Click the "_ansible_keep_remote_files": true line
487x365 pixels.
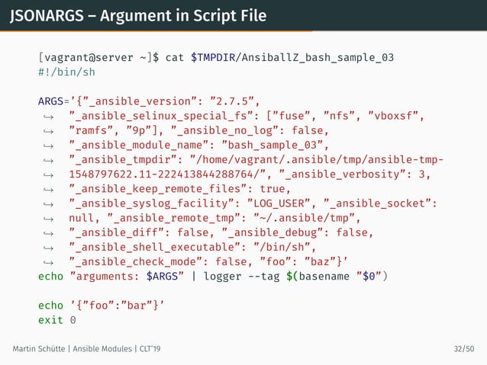pos(180,189)
